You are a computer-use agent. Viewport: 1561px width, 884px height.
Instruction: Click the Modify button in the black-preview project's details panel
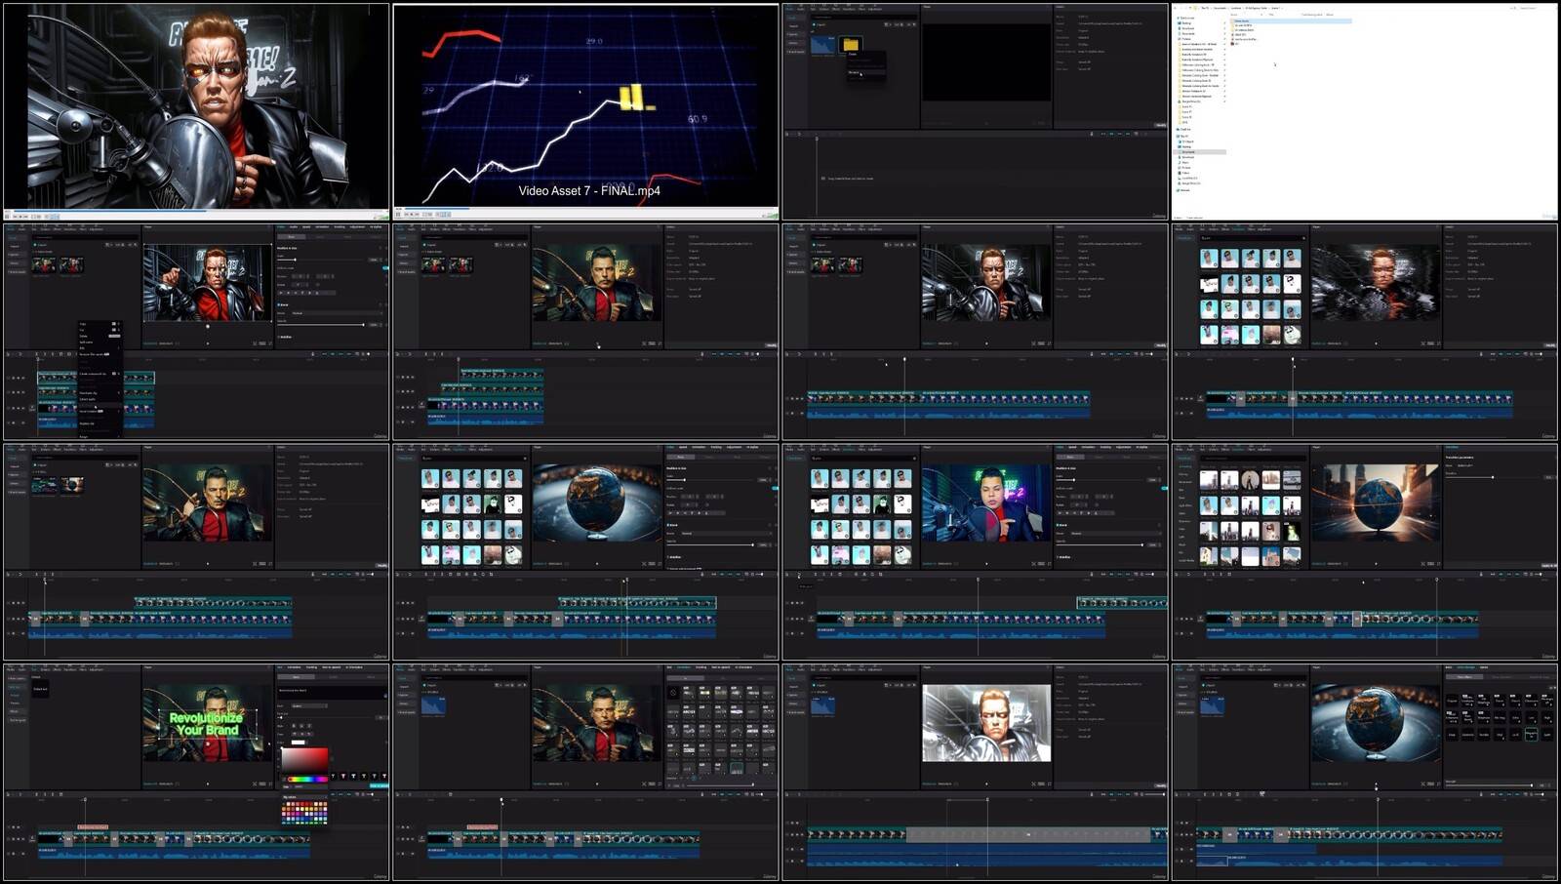(x=1160, y=125)
